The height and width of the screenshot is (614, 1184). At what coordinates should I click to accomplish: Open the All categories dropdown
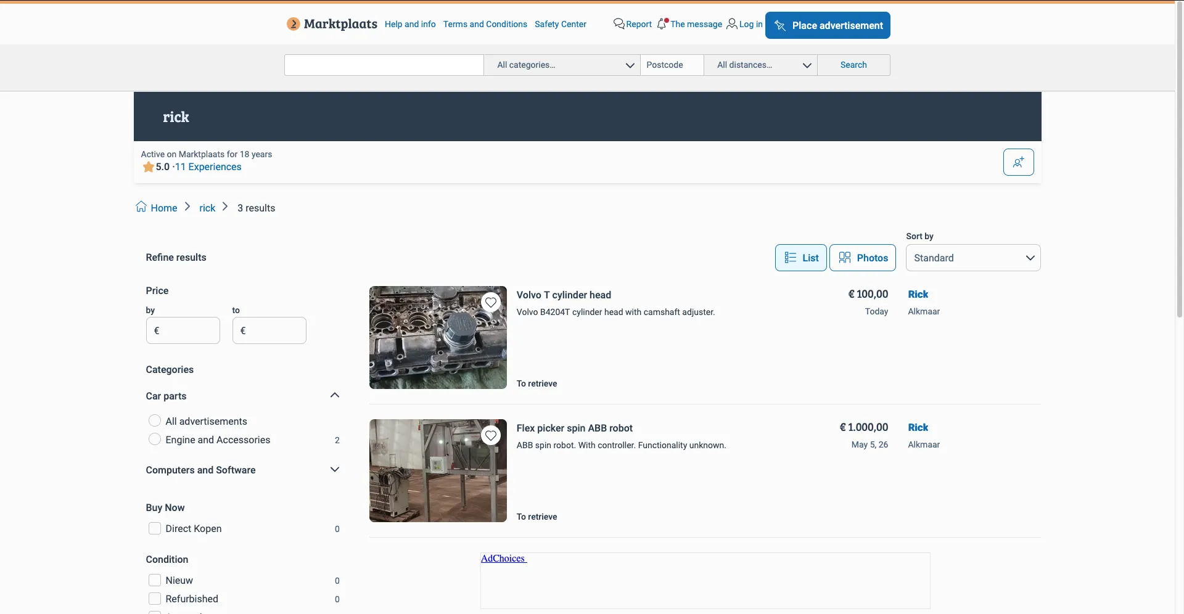click(562, 65)
